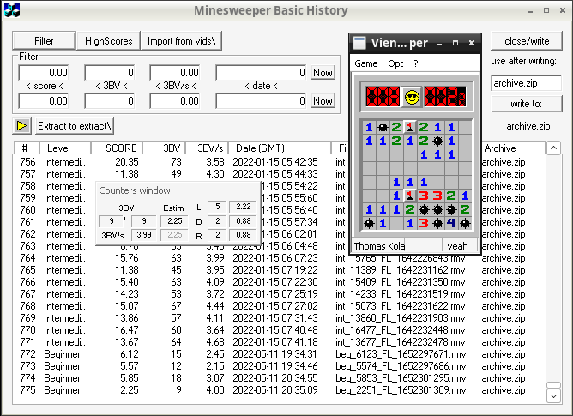Select row 768 with 3BV 67
Viewport: 573px width, 416px height.
tap(280, 305)
